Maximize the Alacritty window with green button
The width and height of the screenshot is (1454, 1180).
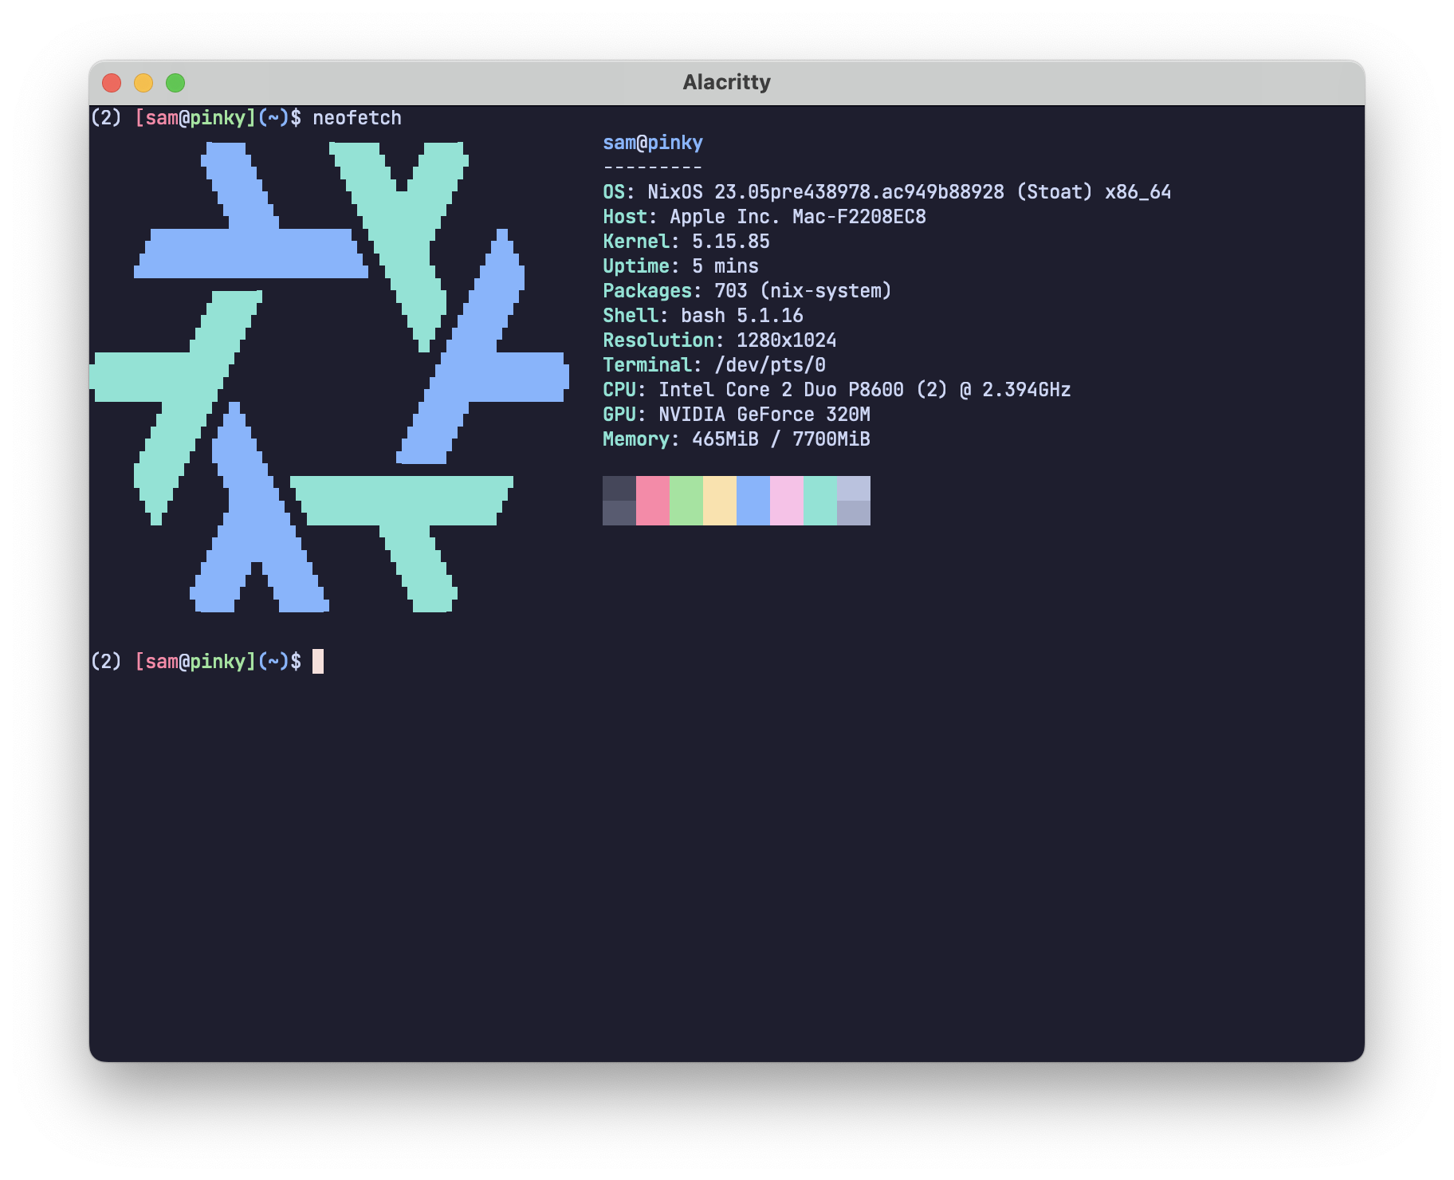pos(175,83)
